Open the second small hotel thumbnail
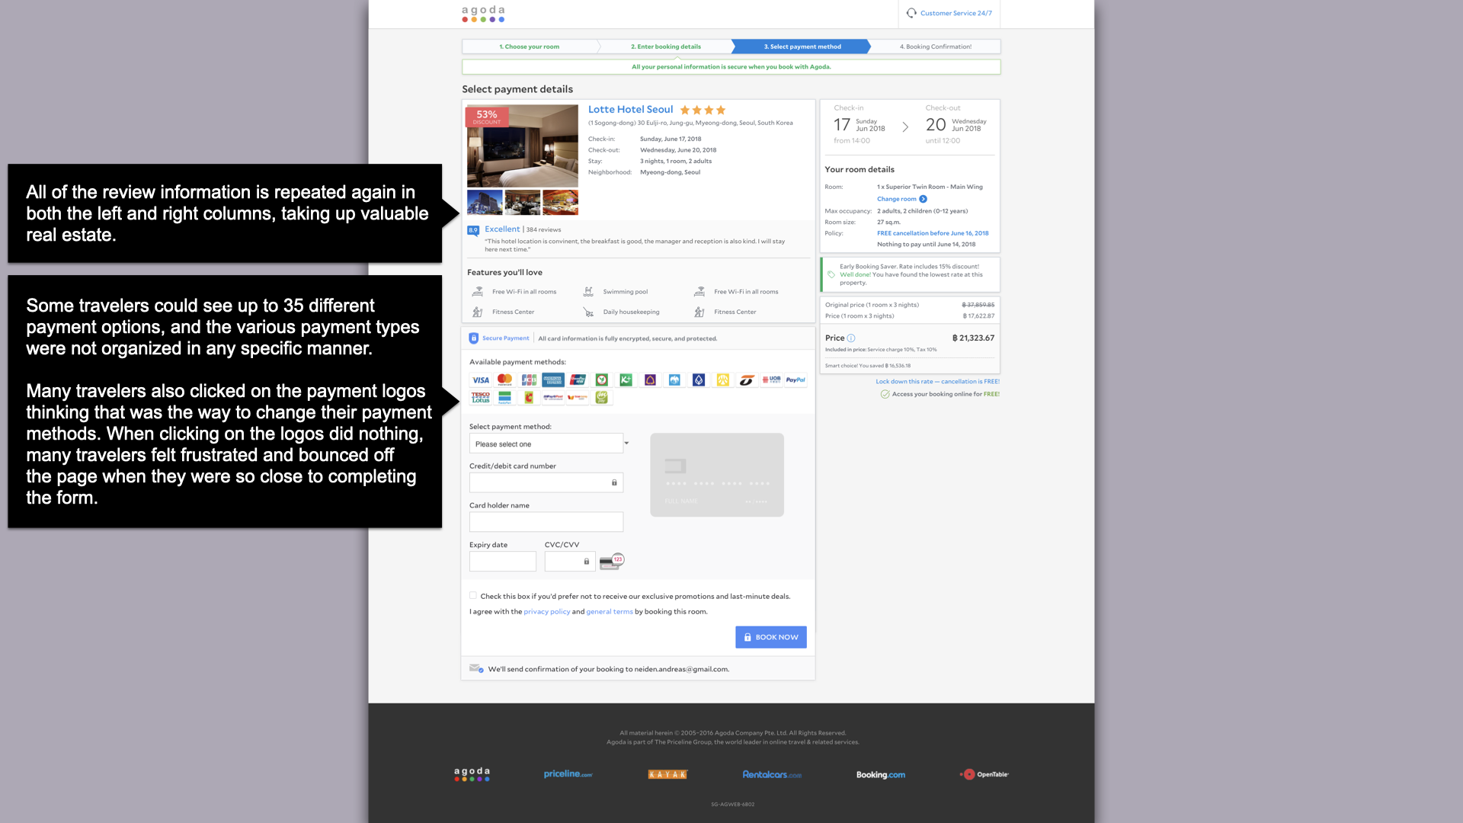This screenshot has height=823, width=1463. pyautogui.click(x=523, y=203)
